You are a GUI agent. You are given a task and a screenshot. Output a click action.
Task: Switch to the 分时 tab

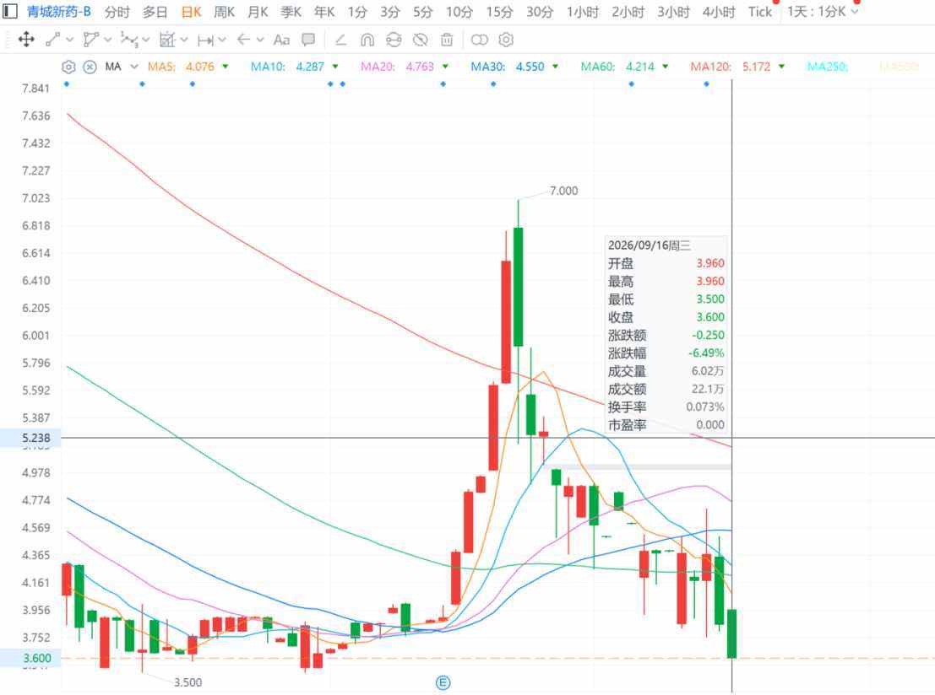117,12
